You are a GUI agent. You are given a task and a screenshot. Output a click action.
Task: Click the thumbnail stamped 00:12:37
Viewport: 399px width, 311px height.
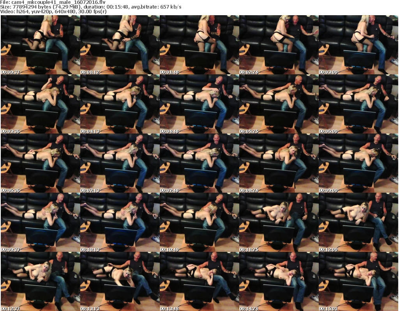(x=41, y=281)
